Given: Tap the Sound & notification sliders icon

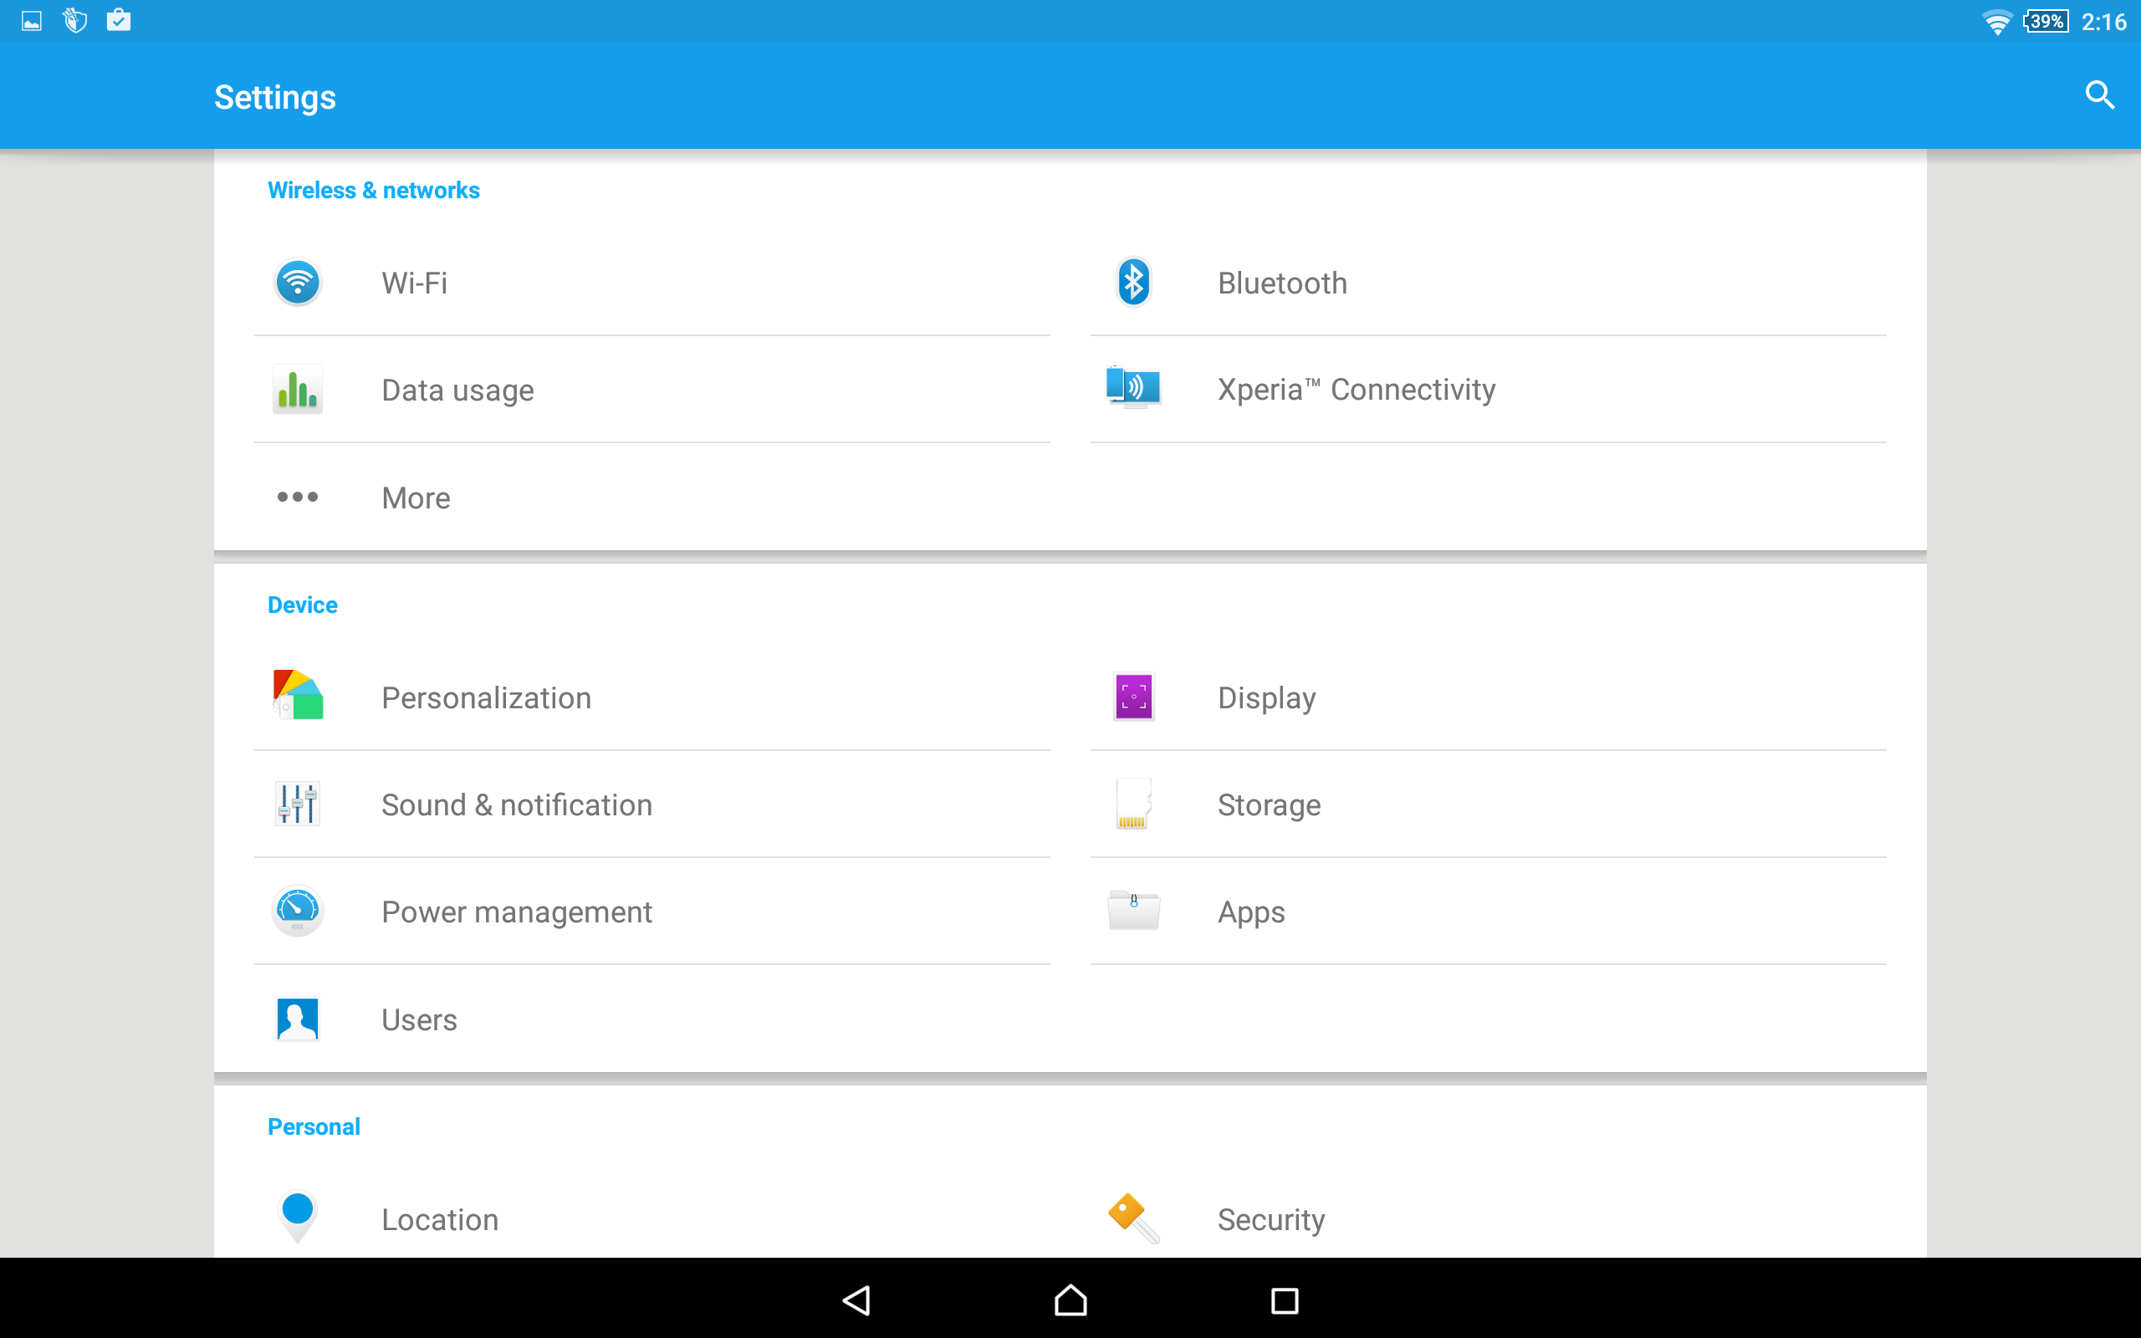Looking at the screenshot, I should pyautogui.click(x=297, y=804).
